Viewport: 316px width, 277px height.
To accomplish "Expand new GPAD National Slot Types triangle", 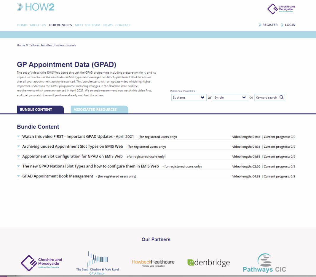I will 18,166.
